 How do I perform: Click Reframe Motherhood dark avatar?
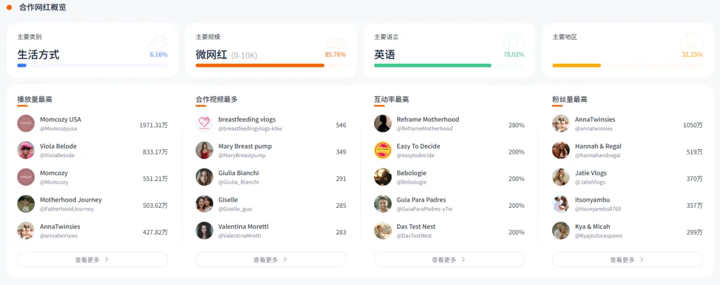point(383,124)
